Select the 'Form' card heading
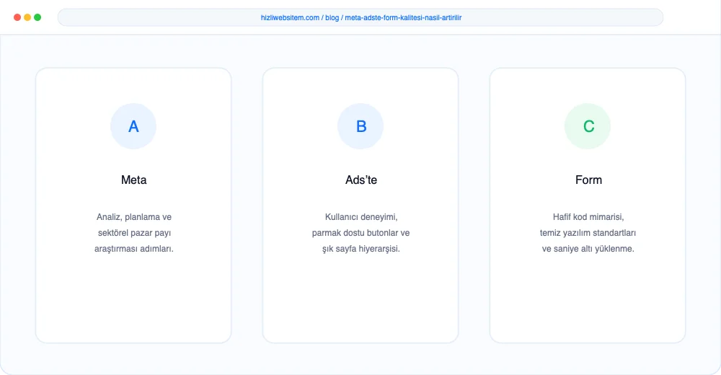The height and width of the screenshot is (375, 721). coord(588,180)
